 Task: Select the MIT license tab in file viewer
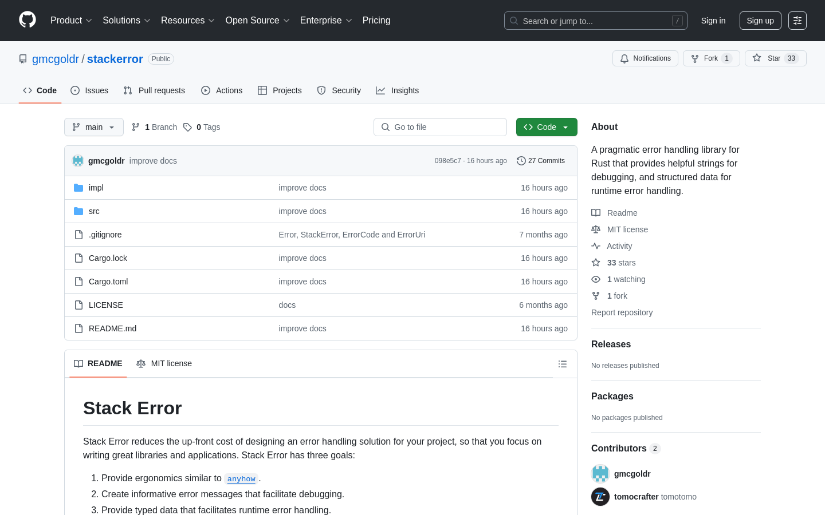[164, 364]
